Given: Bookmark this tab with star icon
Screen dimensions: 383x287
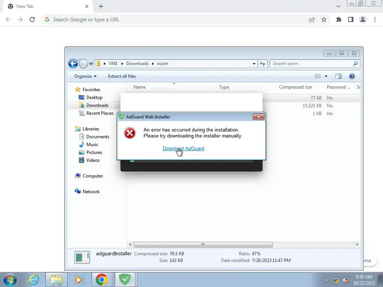Looking at the screenshot, I should [324, 19].
